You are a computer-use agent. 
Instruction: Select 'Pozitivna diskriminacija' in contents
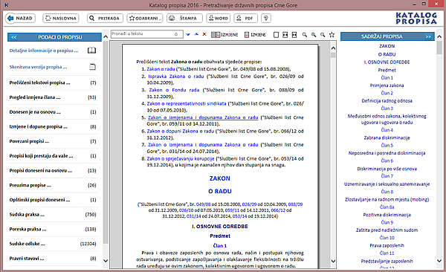coord(387,215)
